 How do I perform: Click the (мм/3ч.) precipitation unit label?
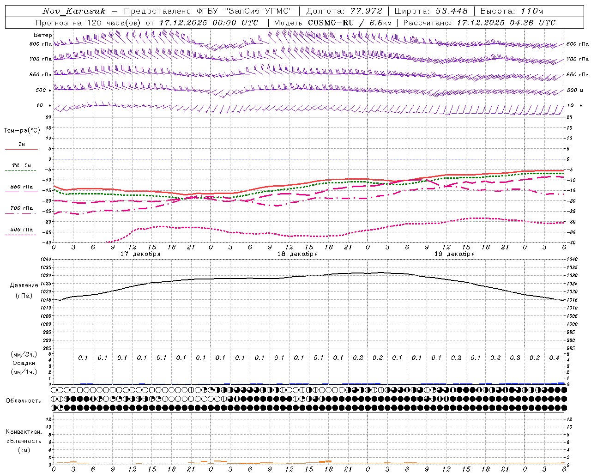pos(24,354)
